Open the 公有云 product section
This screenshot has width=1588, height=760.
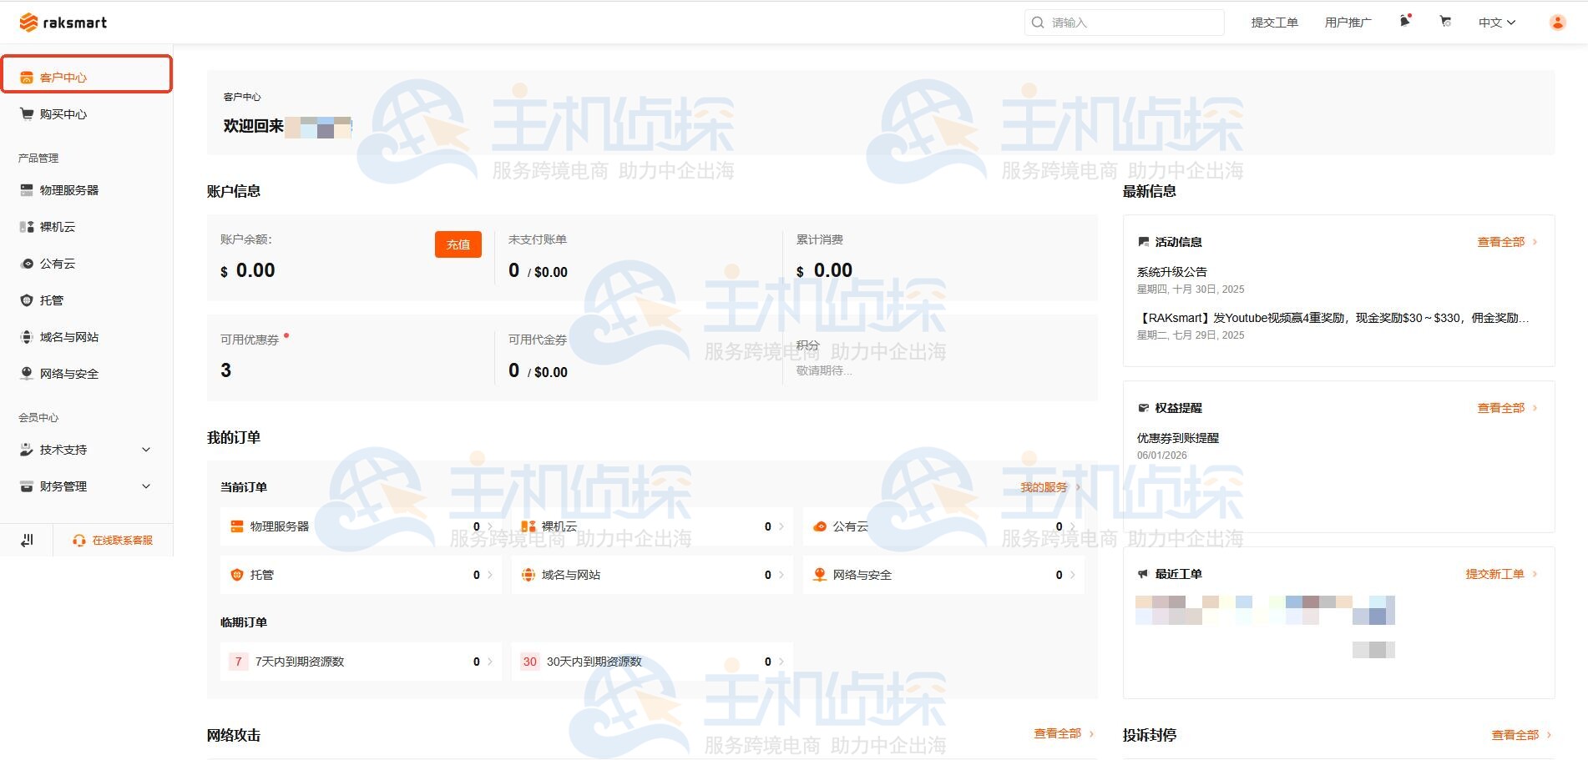tap(55, 263)
